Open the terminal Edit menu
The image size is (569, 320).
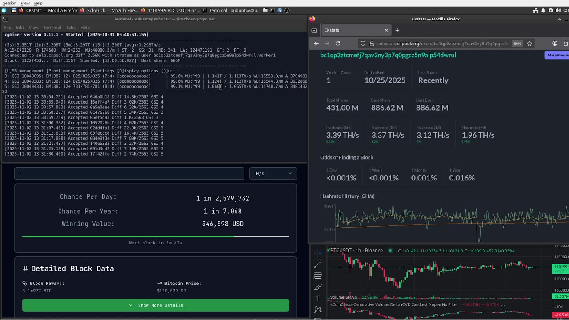pos(20,28)
